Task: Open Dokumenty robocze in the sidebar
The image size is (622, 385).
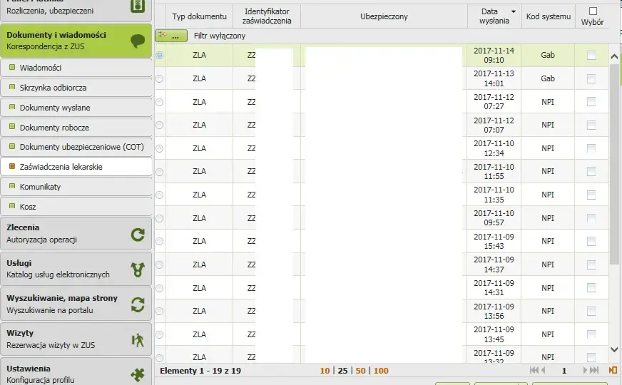Action: point(76,128)
